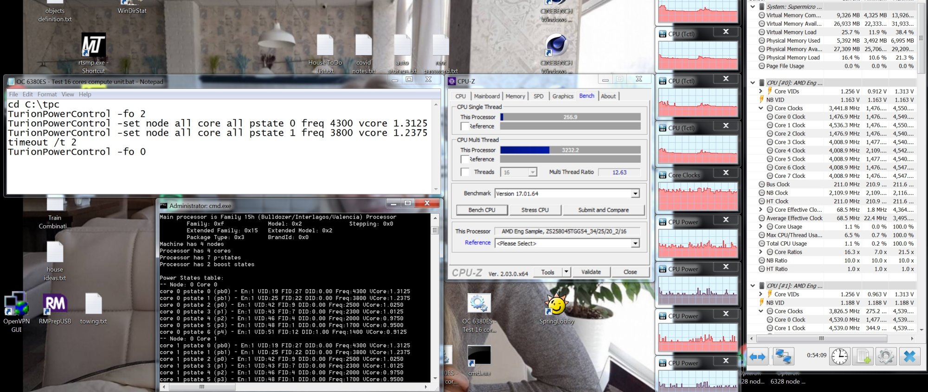Viewport: 928px width, 392px height.
Task: Open Benchmark version dropdown in CPU-Z
Action: 635,194
